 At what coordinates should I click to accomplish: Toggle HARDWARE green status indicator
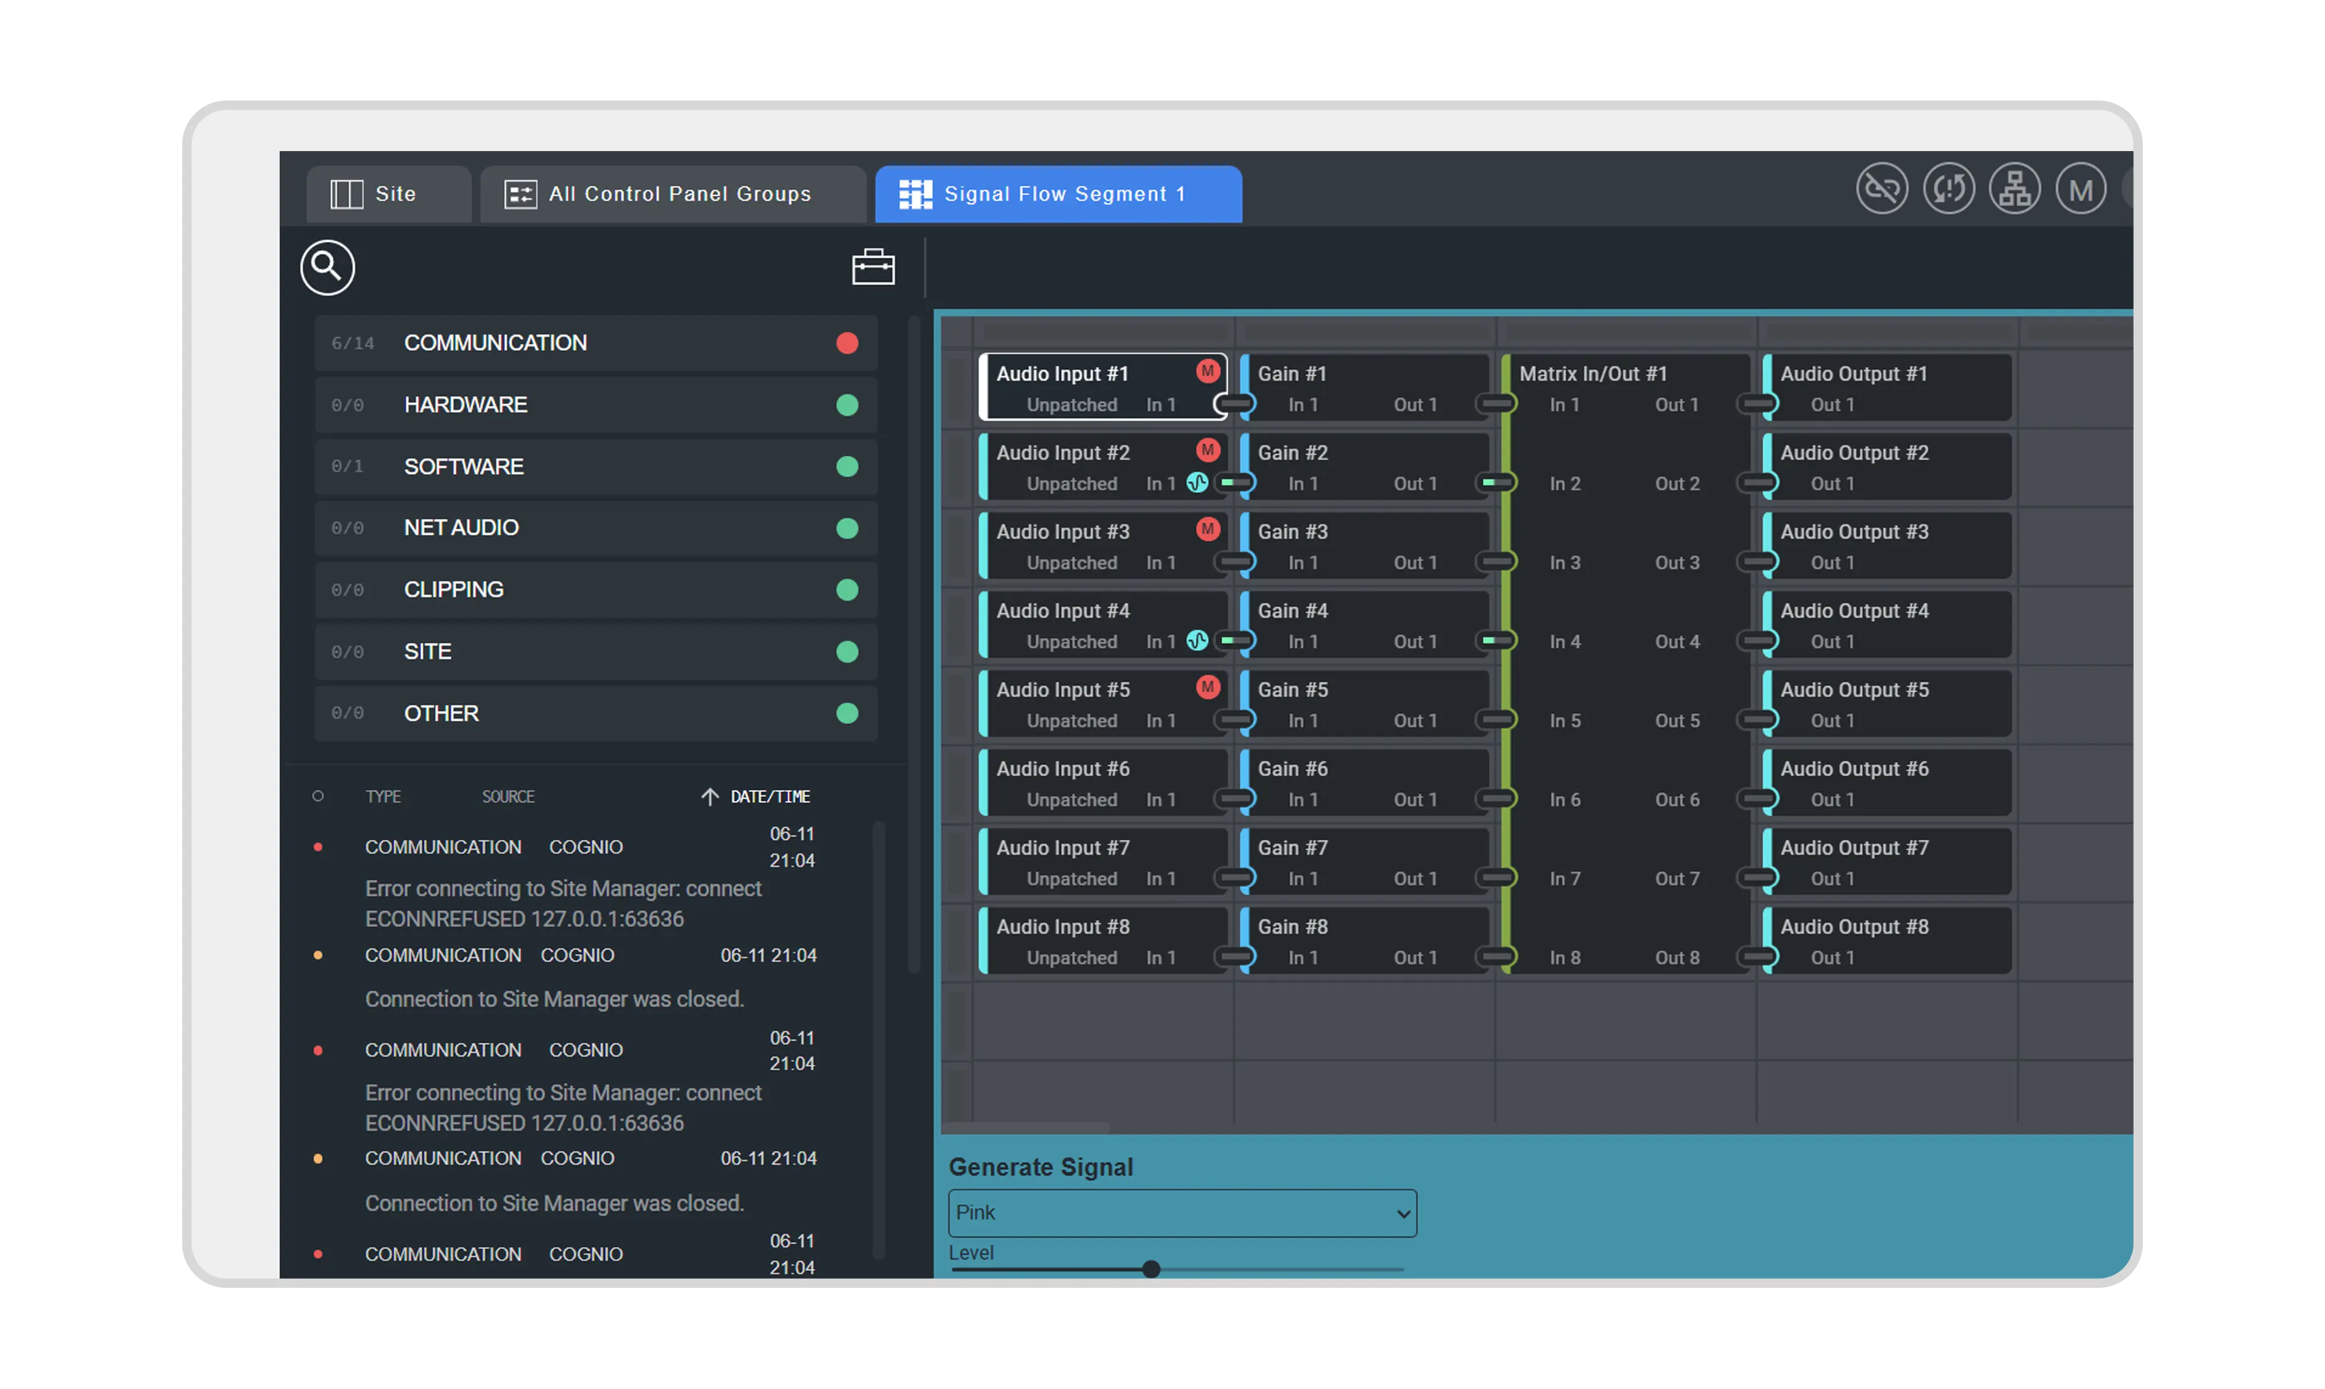[x=846, y=405]
